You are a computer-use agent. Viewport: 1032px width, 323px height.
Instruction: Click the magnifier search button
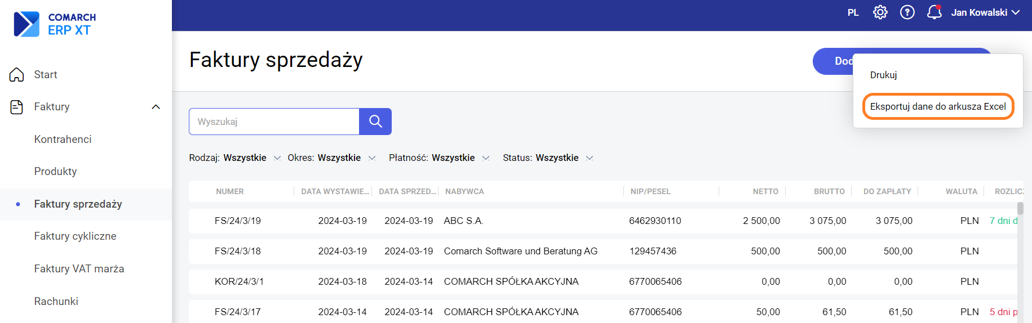point(375,122)
